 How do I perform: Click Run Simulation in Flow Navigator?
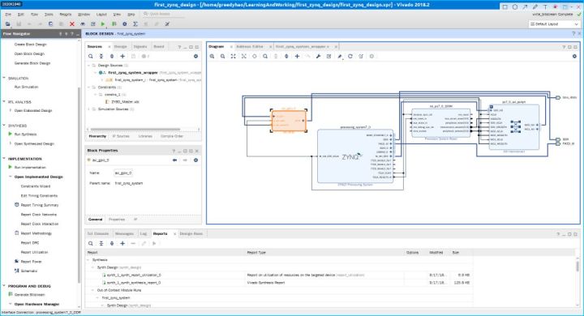tap(26, 87)
